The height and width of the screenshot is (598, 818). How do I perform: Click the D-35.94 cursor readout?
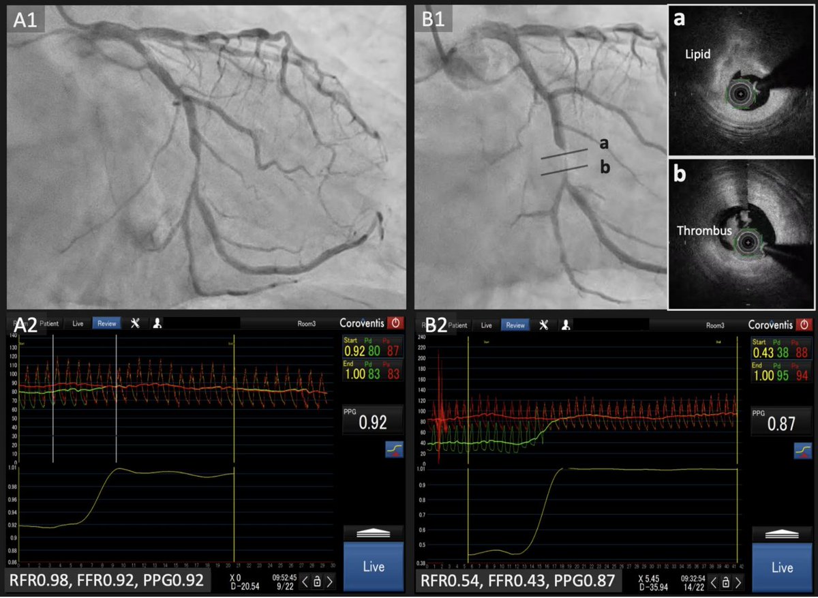(x=655, y=586)
